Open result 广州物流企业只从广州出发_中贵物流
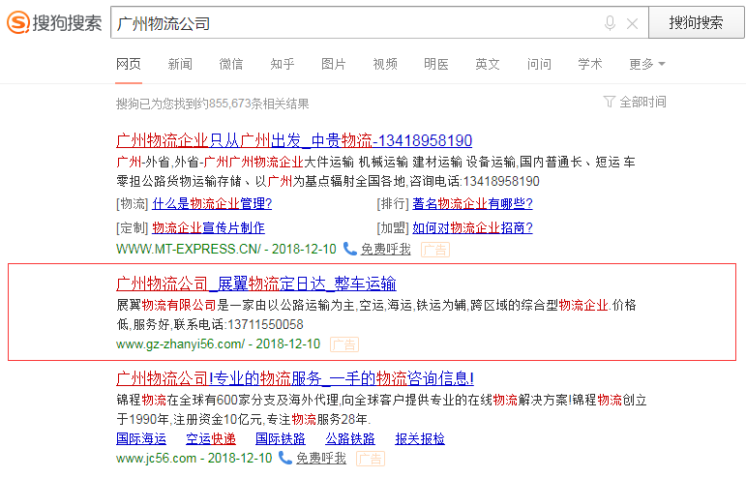746x478 pixels. (x=294, y=140)
